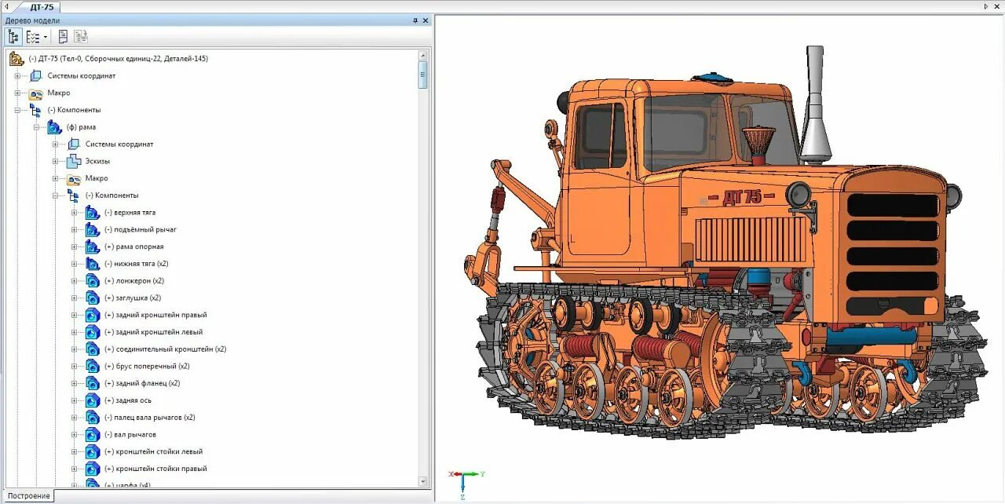Open dropdown arrow beside checklist toolbar icon

point(46,37)
